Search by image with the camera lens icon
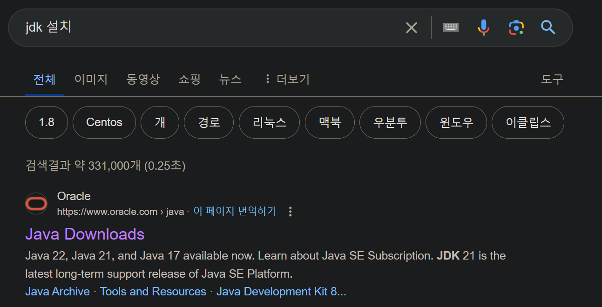Screen dimensions: 602x307 pyautogui.click(x=516, y=27)
